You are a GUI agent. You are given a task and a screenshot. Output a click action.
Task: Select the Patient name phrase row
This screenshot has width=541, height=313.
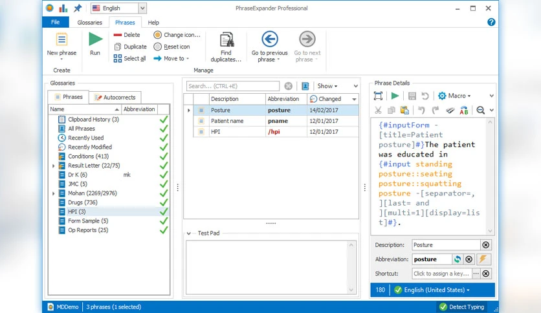coord(276,121)
